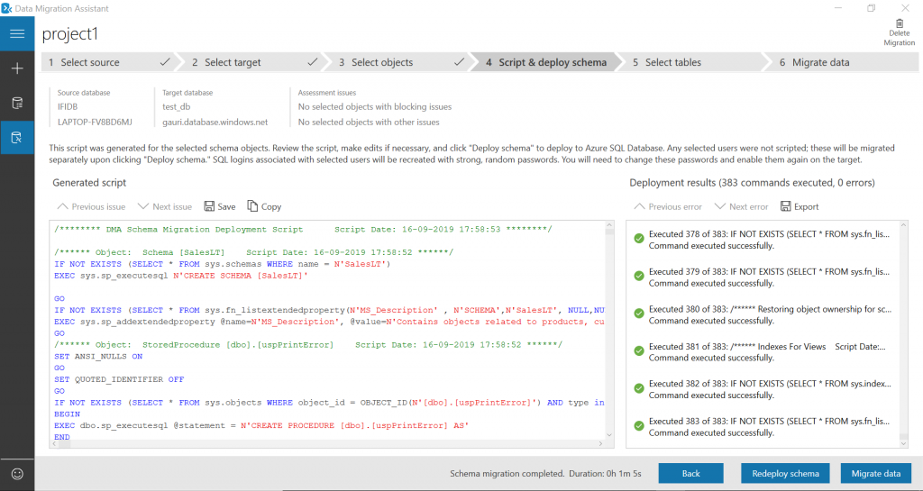
Task: Click the CREATE PROCEDURE uspPrintError script line
Action: coord(261,425)
